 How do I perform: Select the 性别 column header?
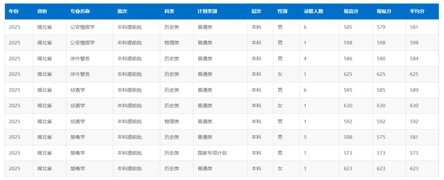(282, 11)
